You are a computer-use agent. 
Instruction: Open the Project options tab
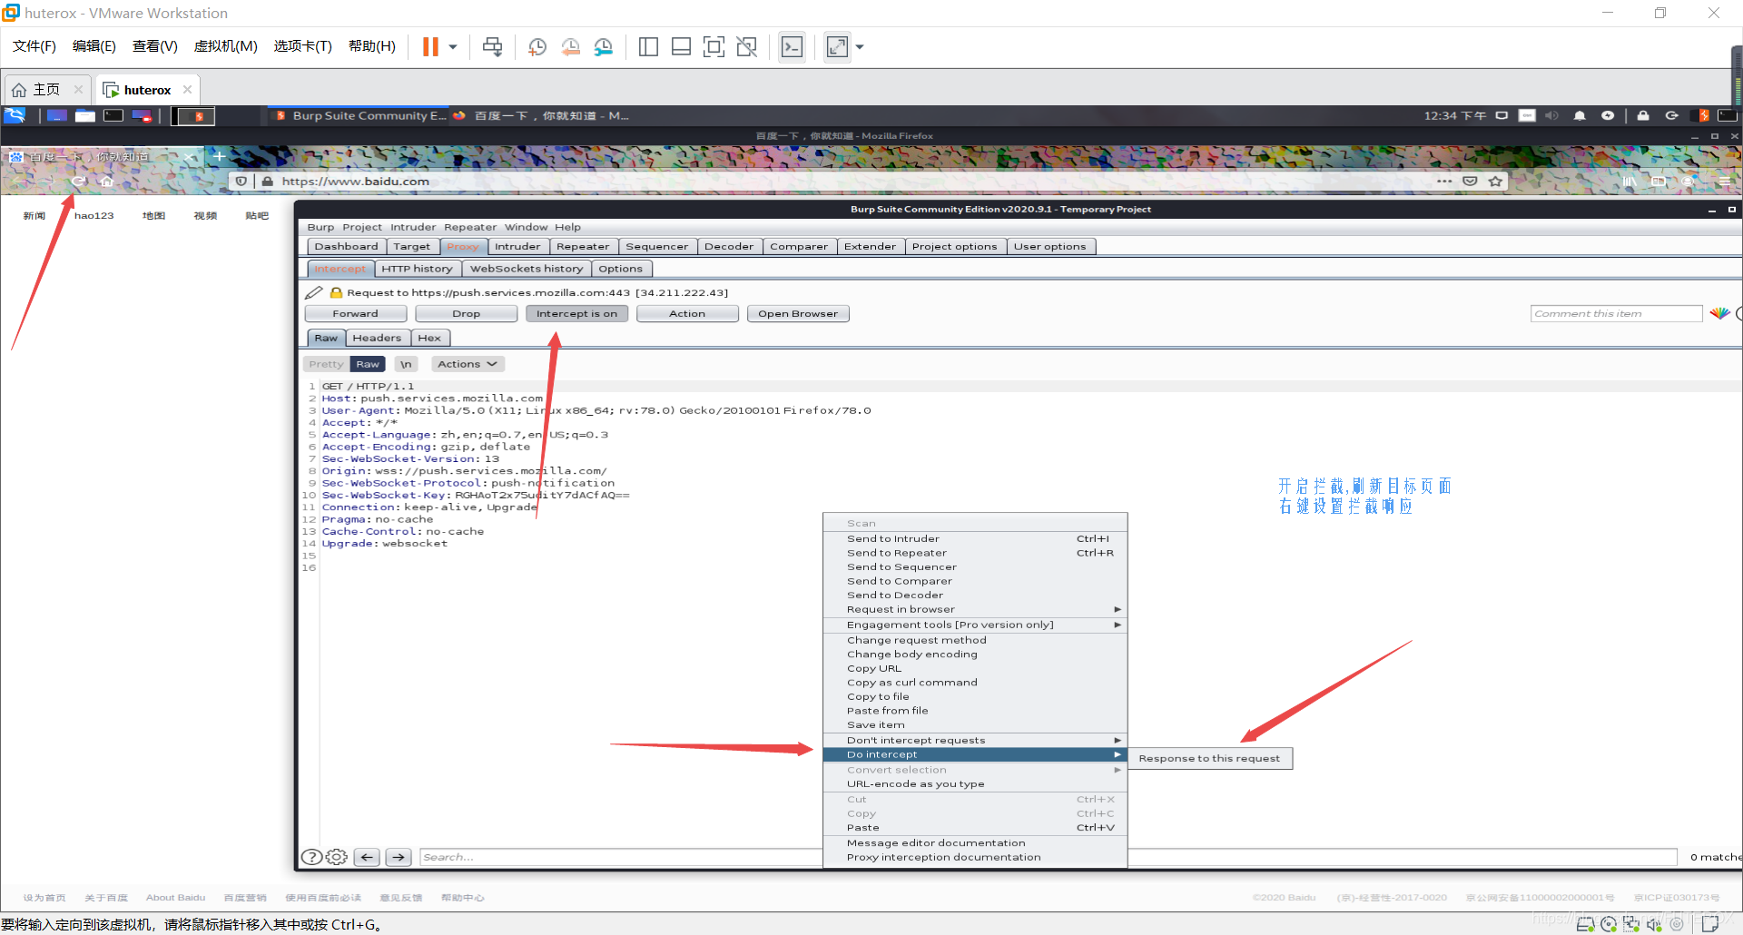[x=954, y=246]
